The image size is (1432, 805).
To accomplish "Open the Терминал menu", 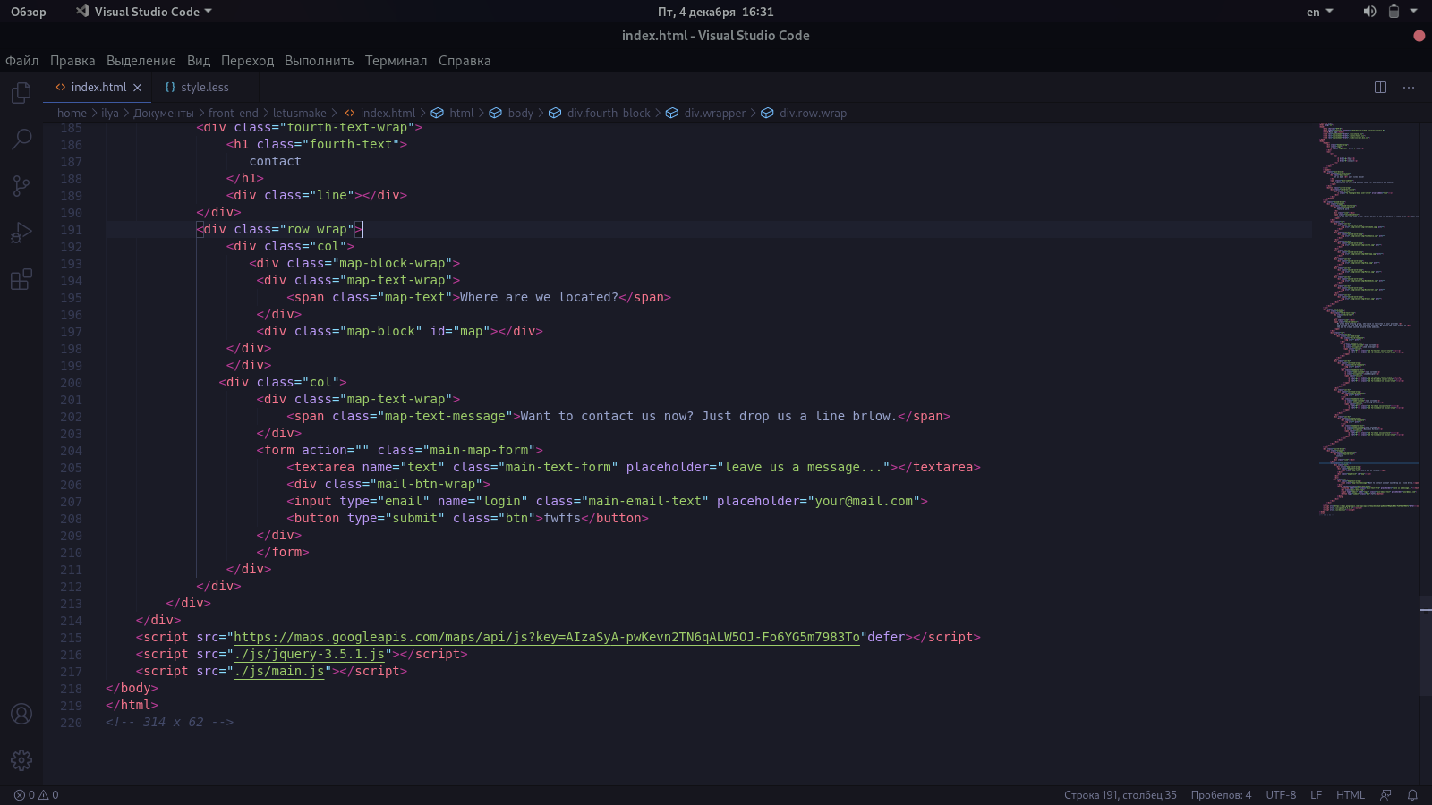I will pos(396,61).
